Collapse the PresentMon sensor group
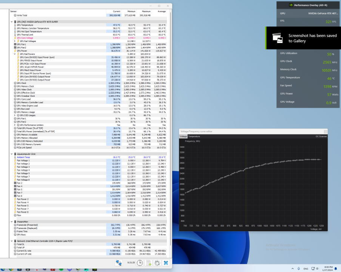This screenshot has height=272, width=341. tap(11, 222)
